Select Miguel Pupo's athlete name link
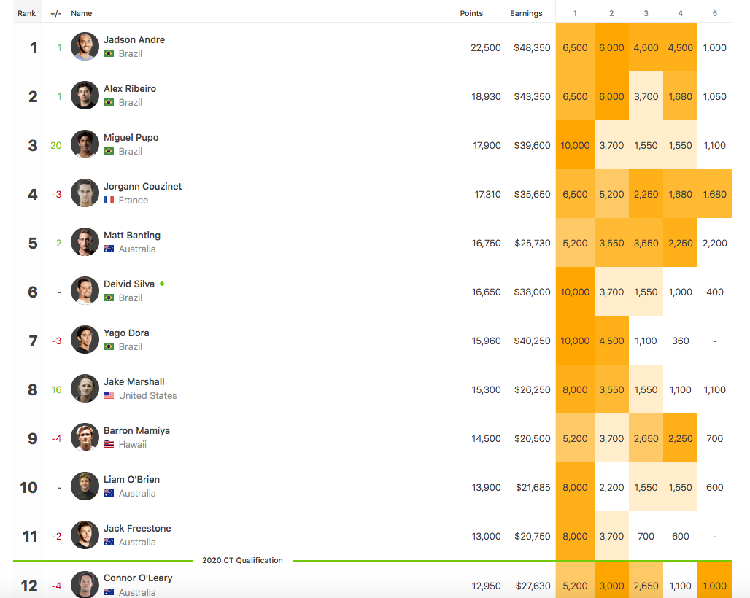 (x=131, y=137)
